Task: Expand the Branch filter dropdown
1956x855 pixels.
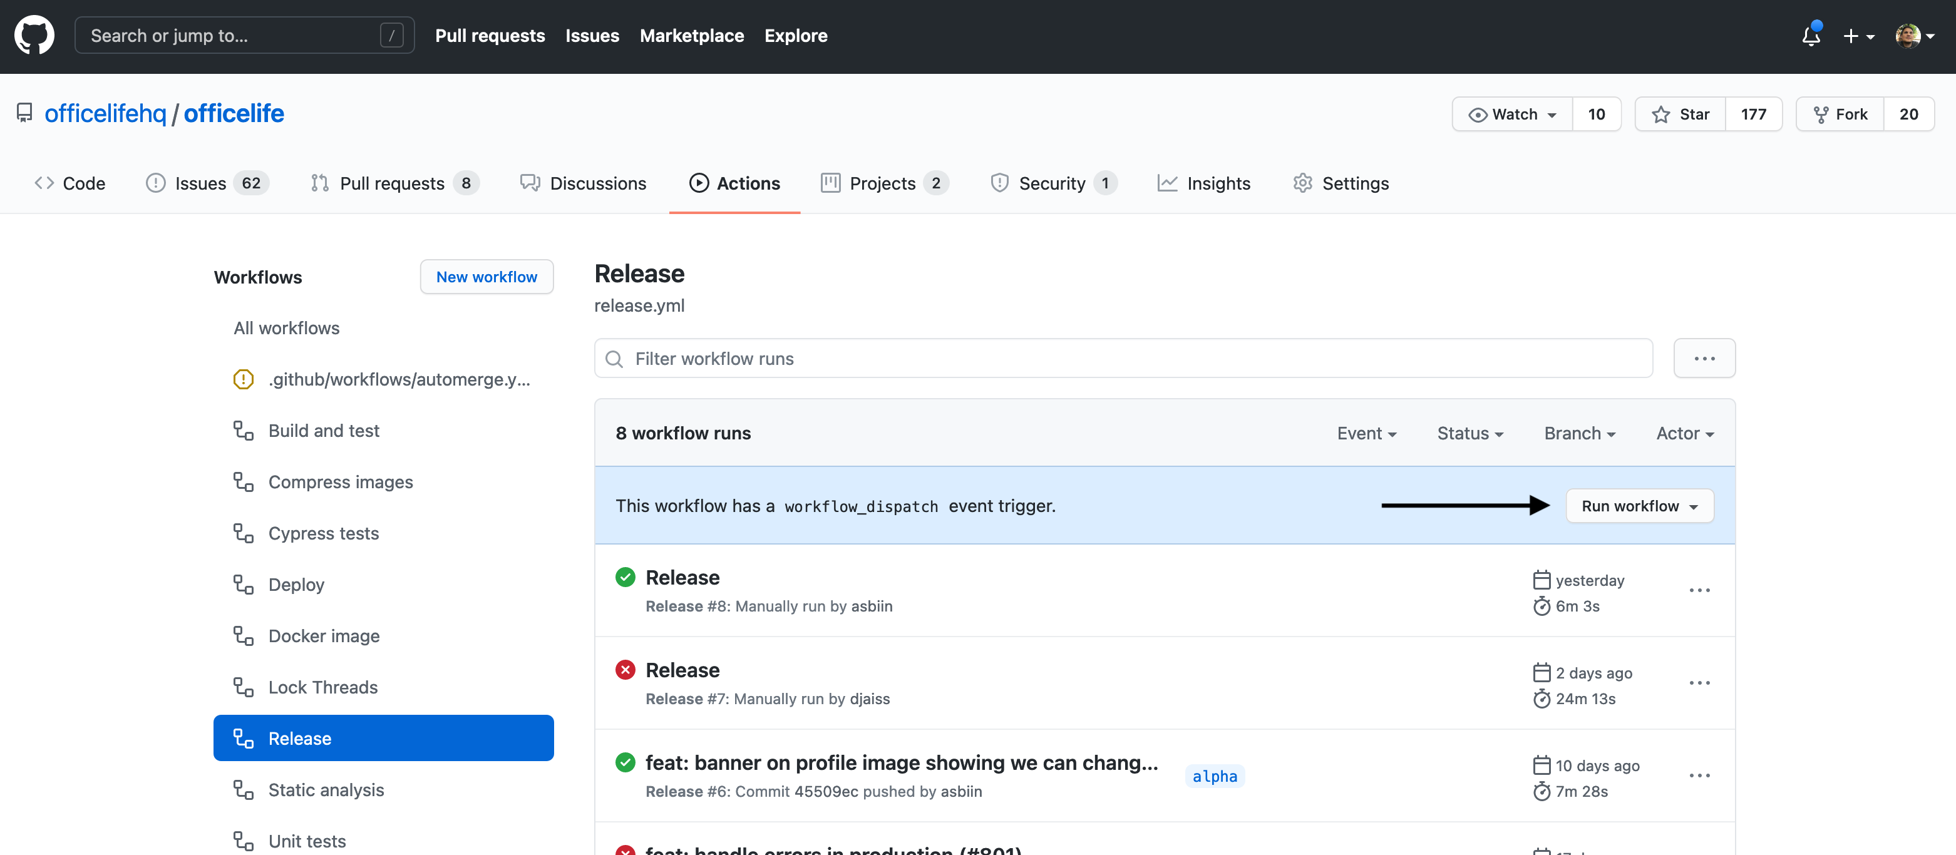Action: (1578, 433)
